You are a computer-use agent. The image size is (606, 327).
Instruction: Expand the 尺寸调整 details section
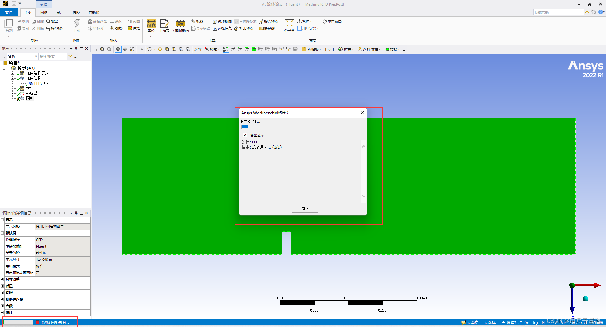[2, 279]
